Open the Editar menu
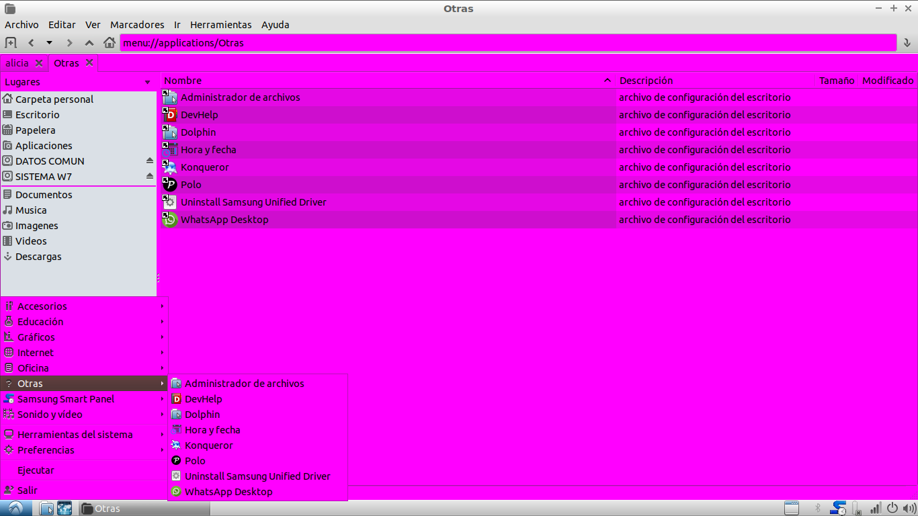This screenshot has width=918, height=516. tap(62, 25)
